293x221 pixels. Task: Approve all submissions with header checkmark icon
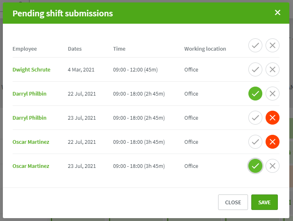[x=255, y=45]
